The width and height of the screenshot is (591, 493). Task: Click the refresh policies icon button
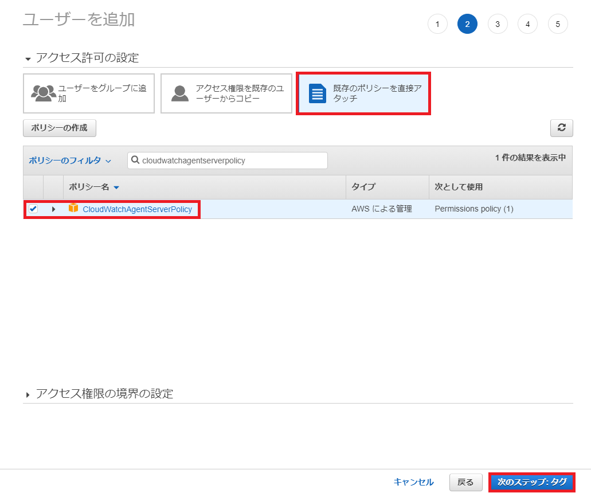click(x=561, y=128)
